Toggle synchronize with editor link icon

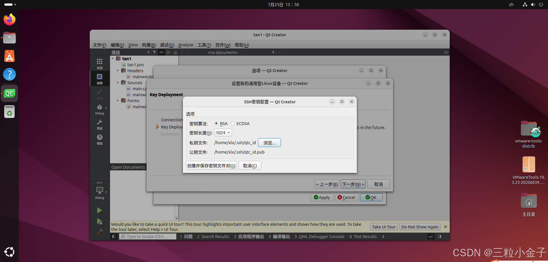click(x=161, y=52)
